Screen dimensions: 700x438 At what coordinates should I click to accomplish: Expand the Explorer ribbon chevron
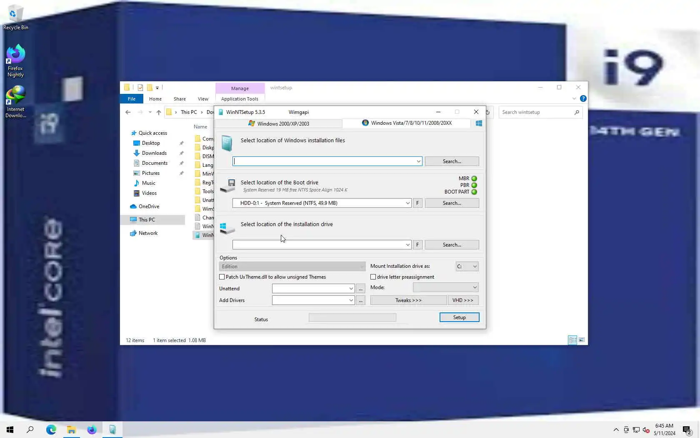coord(574,99)
